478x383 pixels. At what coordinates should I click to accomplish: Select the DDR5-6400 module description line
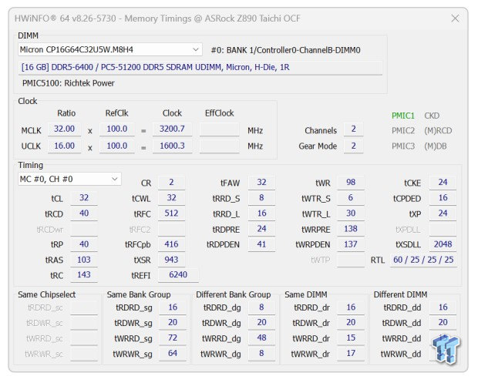(201, 67)
